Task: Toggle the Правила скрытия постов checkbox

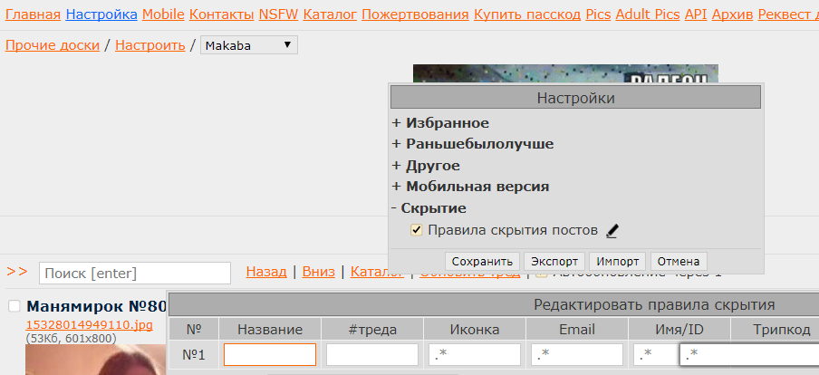Action: tap(416, 230)
